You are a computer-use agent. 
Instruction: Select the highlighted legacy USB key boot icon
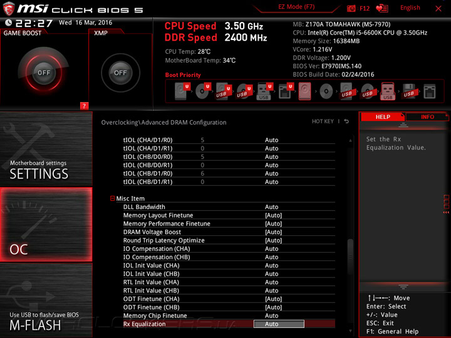click(x=388, y=91)
